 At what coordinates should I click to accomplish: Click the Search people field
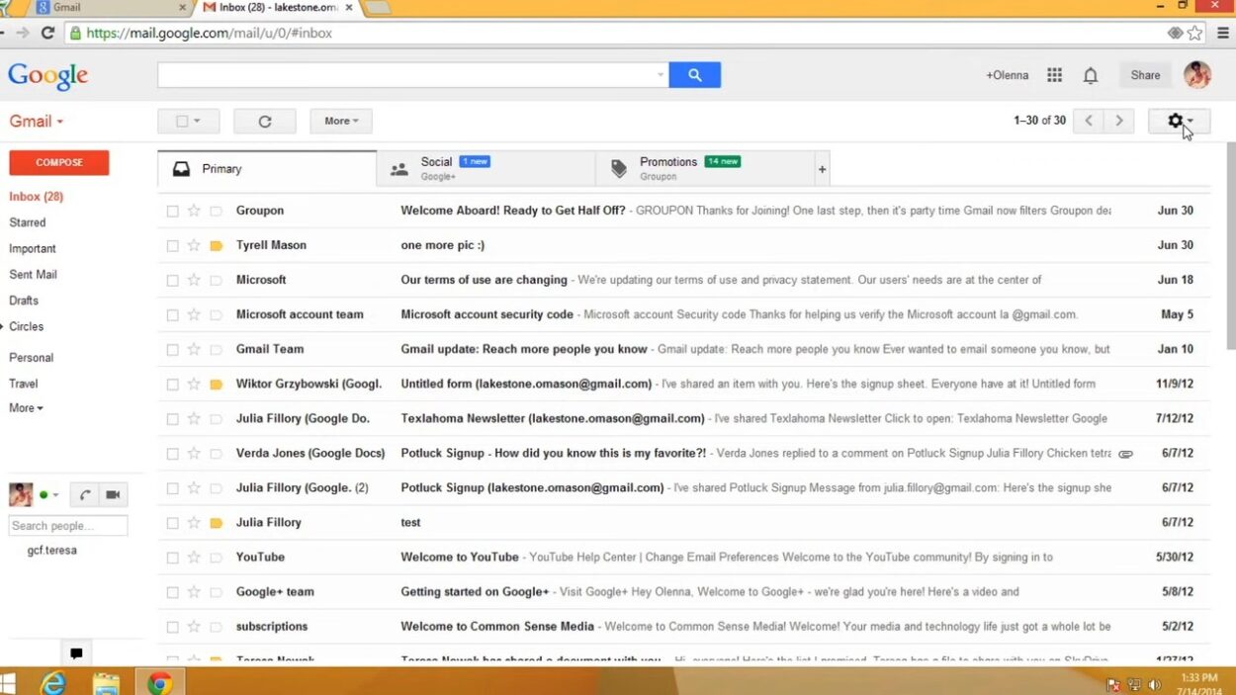(x=68, y=526)
